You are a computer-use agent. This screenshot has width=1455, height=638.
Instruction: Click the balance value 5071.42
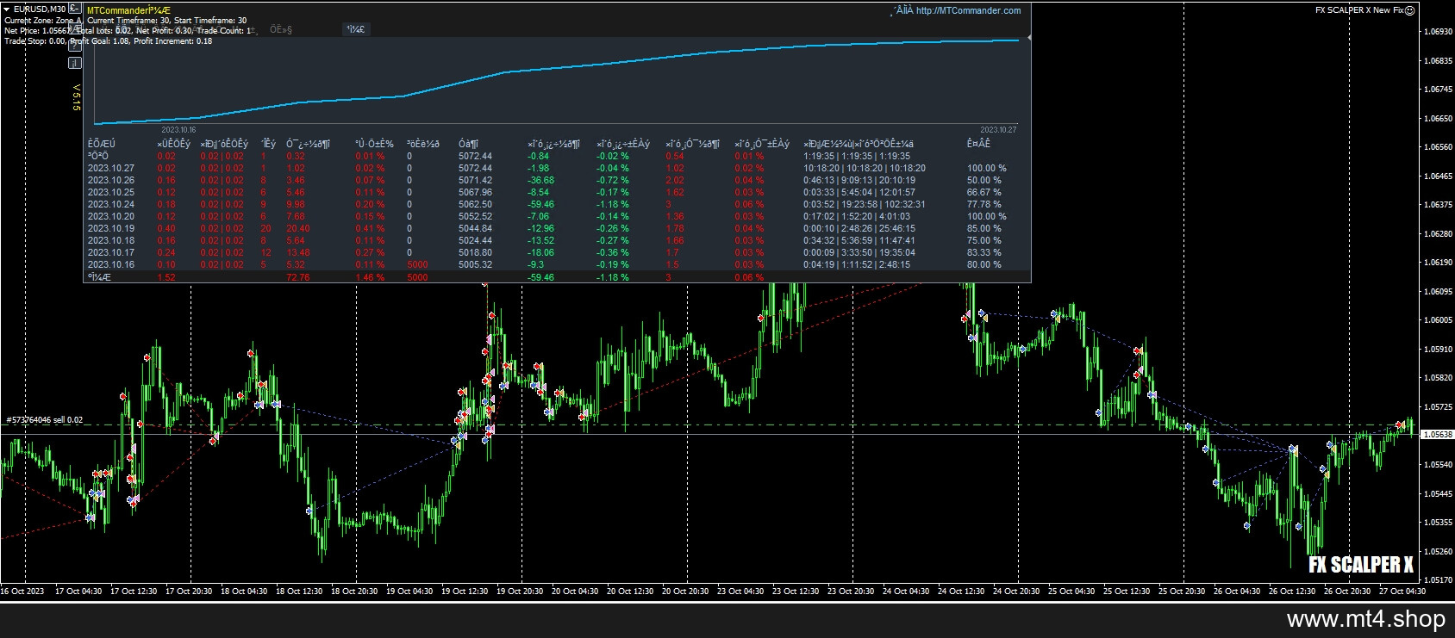click(x=476, y=180)
